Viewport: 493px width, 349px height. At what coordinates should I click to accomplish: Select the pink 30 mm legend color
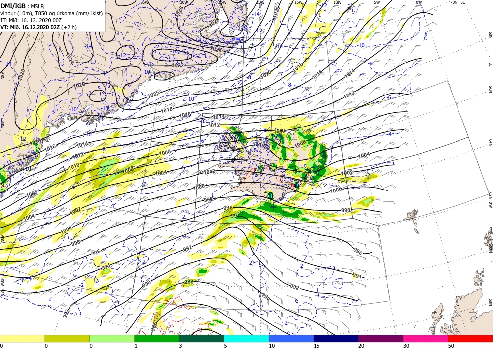point(426,338)
